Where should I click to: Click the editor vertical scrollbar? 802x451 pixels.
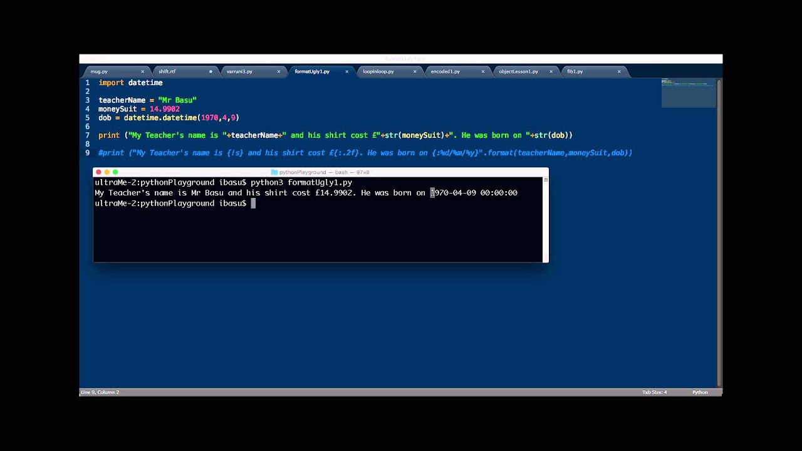[719, 232]
